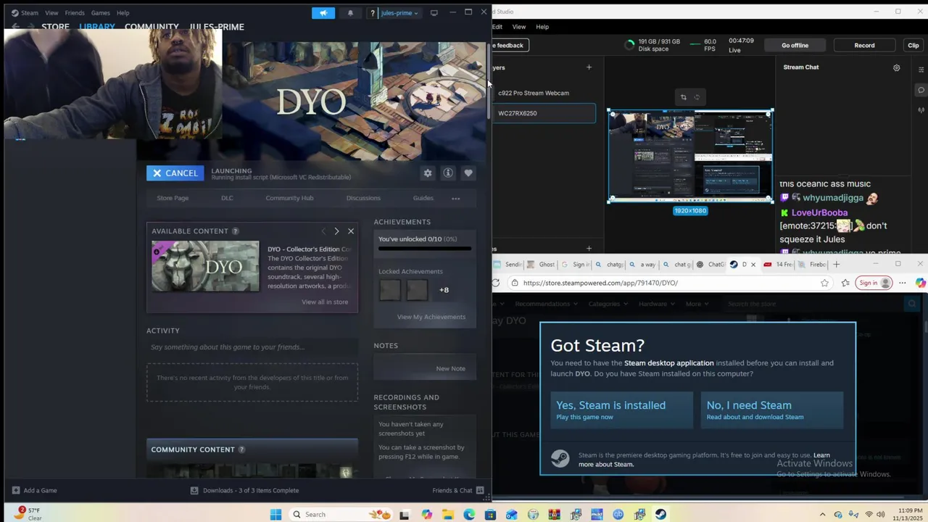Show next available content item
Screen dimensions: 928x522
click(336, 231)
